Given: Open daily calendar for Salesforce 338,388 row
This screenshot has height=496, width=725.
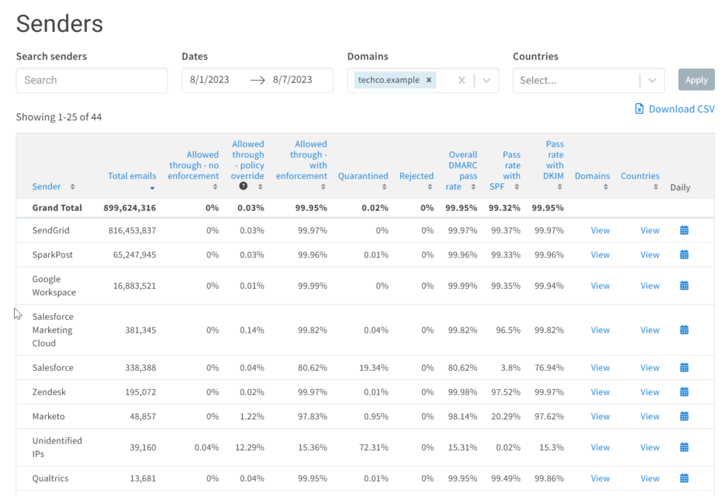Looking at the screenshot, I should click(685, 367).
